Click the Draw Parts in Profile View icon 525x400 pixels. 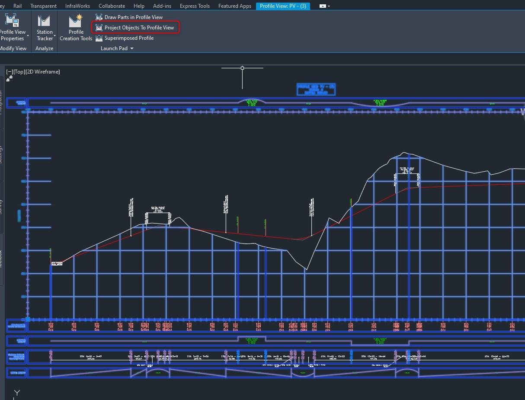99,17
